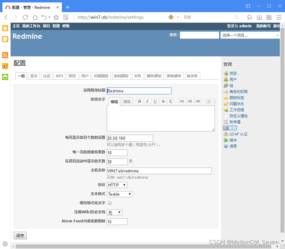This screenshot has width=285, height=249.
Task: Switch to the 版本库 settings tab
Action: (x=192, y=76)
